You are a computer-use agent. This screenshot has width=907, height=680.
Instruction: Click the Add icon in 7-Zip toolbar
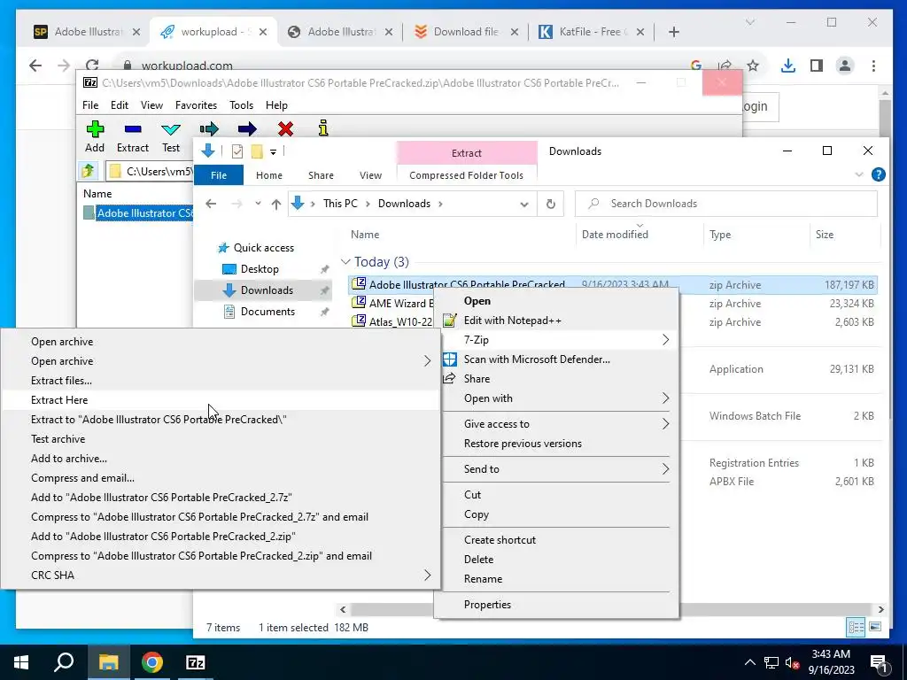pos(95,129)
